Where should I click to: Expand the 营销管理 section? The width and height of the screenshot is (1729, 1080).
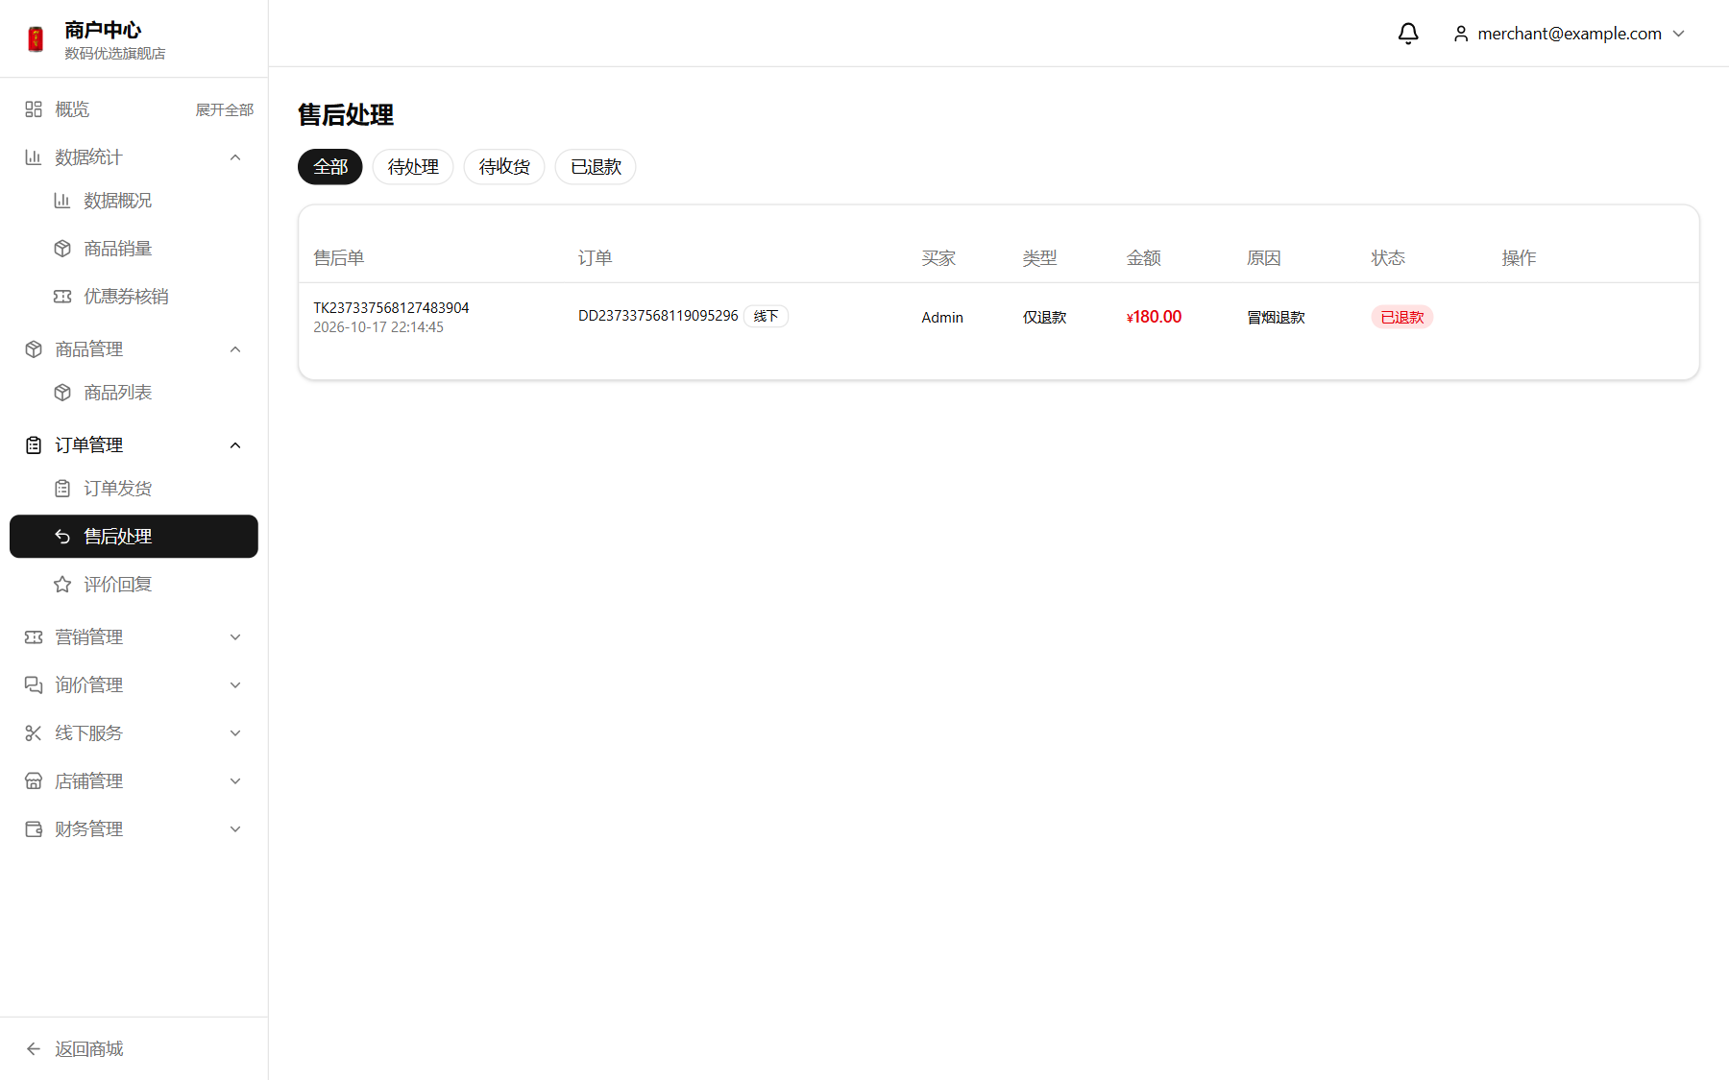coord(235,637)
